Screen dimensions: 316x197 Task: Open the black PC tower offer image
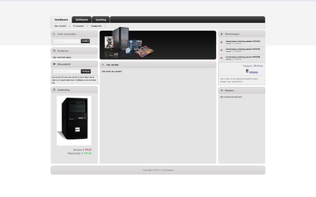74,120
